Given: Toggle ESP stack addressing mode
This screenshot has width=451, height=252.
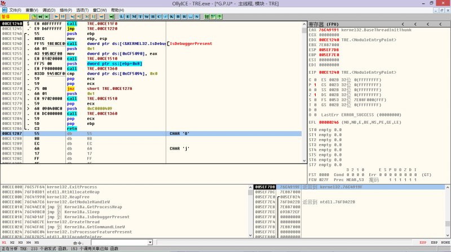Looking at the screenshot, I should tap(423, 242).
